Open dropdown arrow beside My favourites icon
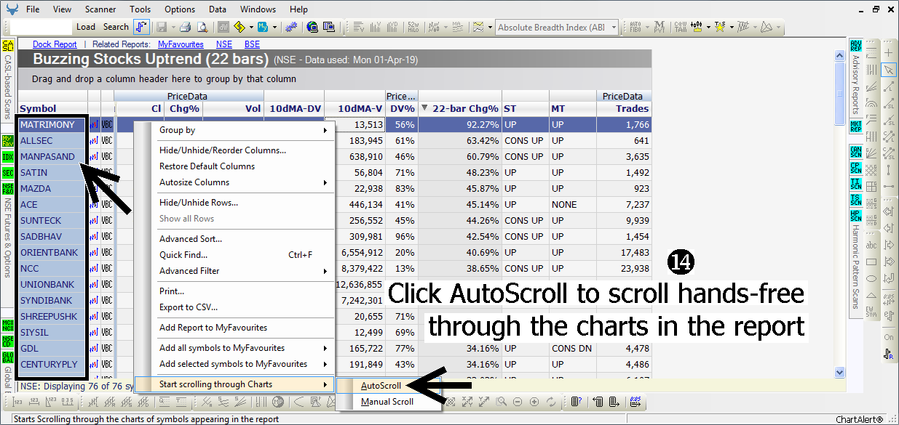The width and height of the screenshot is (899, 425). tap(274, 27)
